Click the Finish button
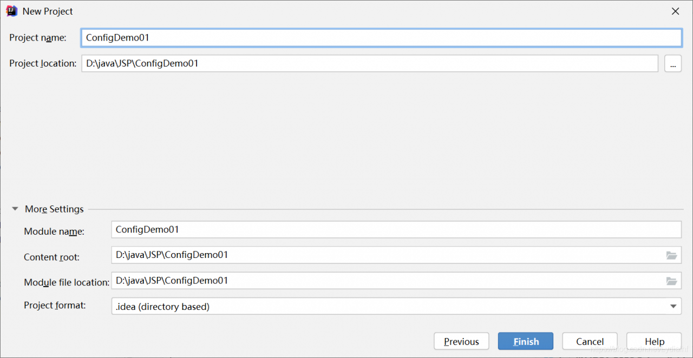The image size is (693, 358). click(525, 341)
